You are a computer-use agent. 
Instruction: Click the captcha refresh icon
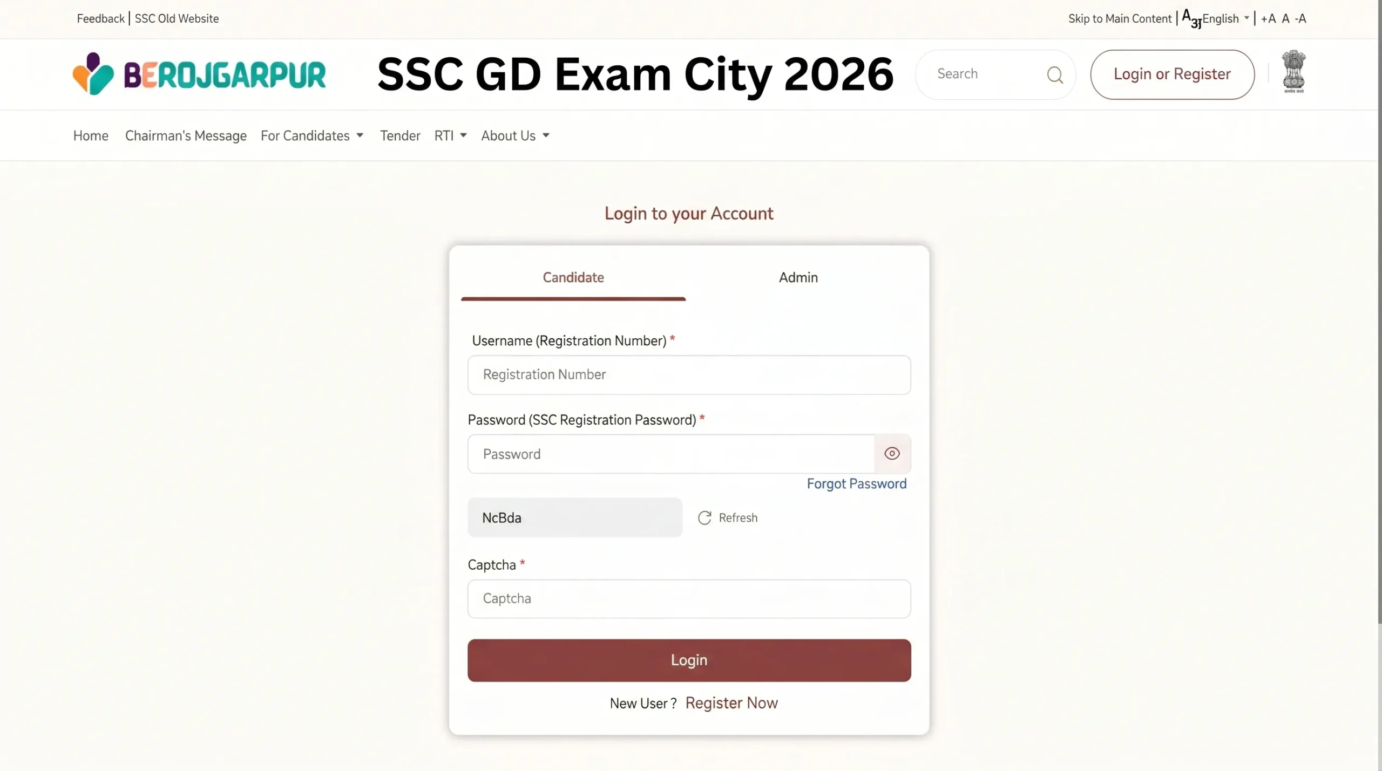click(703, 517)
